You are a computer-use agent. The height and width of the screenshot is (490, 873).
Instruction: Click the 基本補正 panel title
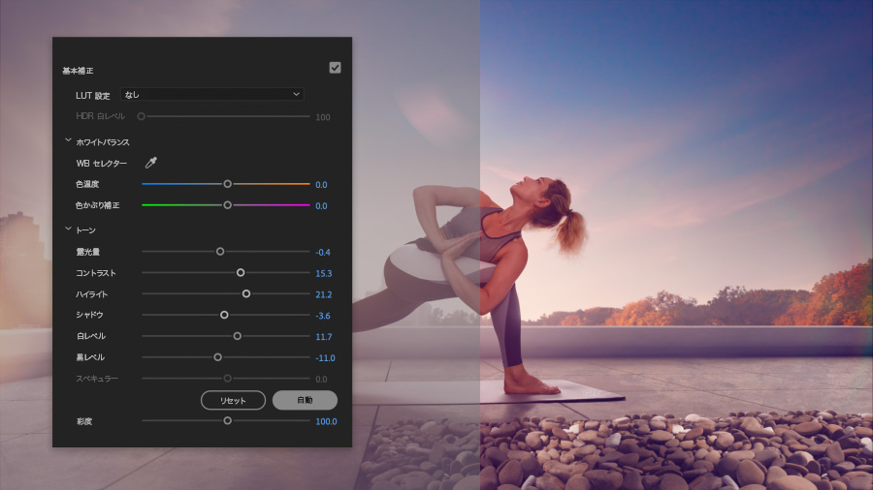pos(78,71)
